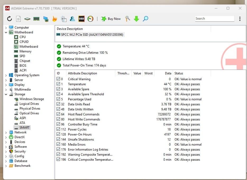Expand the Server tree node
Screen dimensions: 247x180
pos(6,80)
